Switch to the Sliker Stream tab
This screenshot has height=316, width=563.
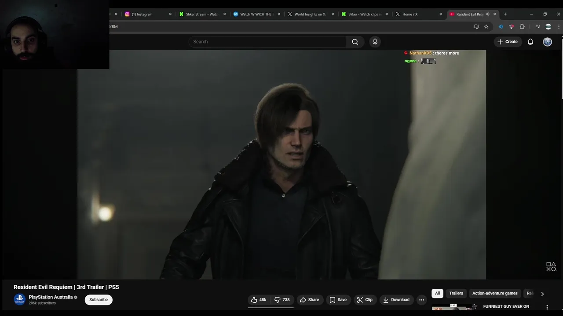tap(201, 14)
